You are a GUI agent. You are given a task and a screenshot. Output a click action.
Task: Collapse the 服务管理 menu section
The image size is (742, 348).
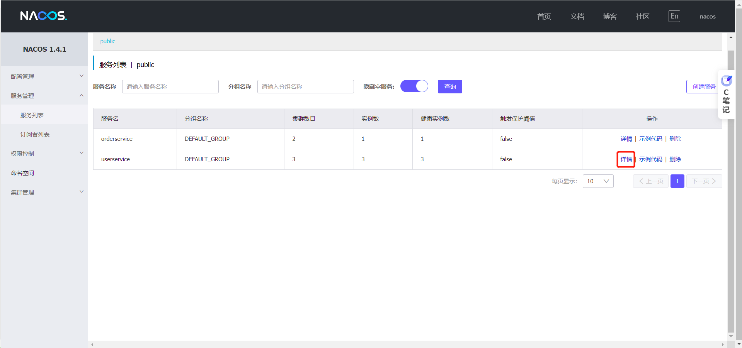click(44, 96)
